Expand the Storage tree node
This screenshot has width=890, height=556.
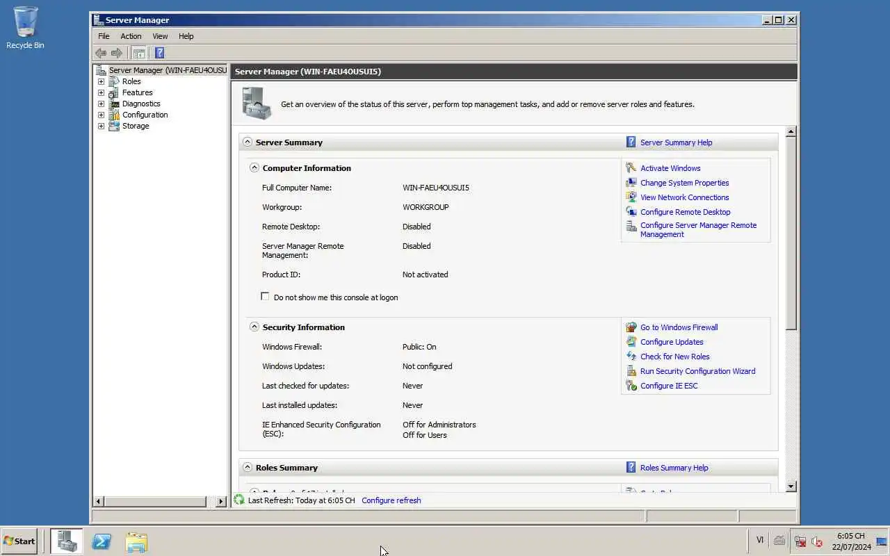click(x=101, y=126)
